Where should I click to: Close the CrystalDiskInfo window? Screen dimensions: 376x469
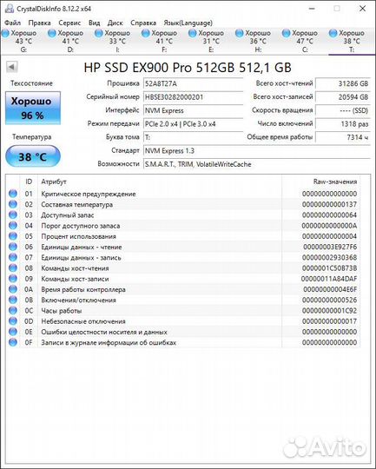(362, 9)
